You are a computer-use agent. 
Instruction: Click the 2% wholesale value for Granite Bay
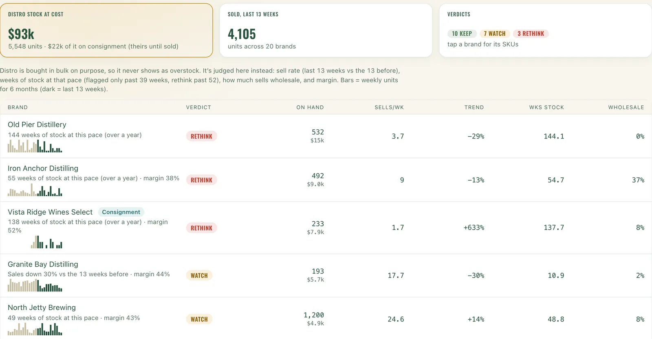coord(640,276)
